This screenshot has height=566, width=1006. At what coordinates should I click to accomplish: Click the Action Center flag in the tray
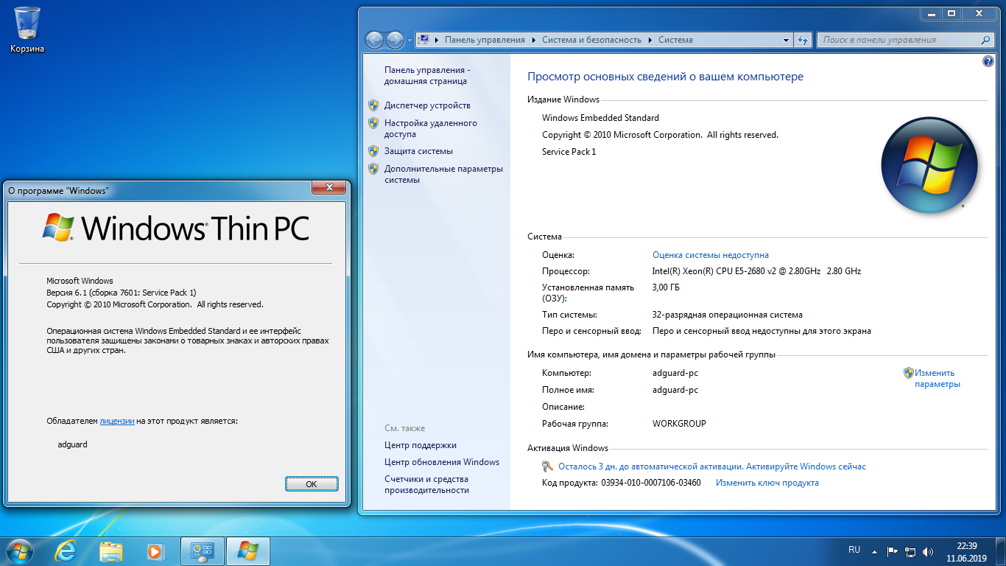pos(892,551)
